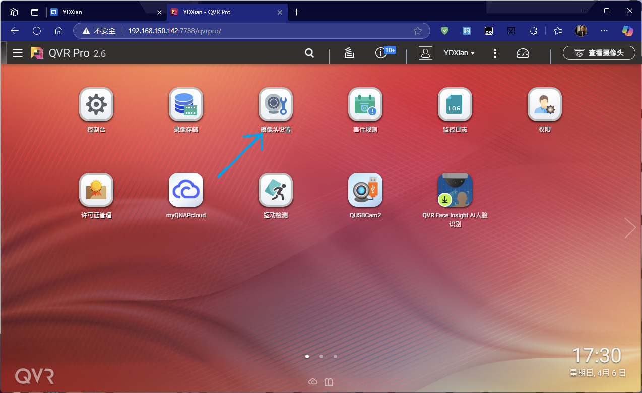The height and width of the screenshot is (393, 642).
Task: Open the three-dot more options menu
Action: coord(495,53)
